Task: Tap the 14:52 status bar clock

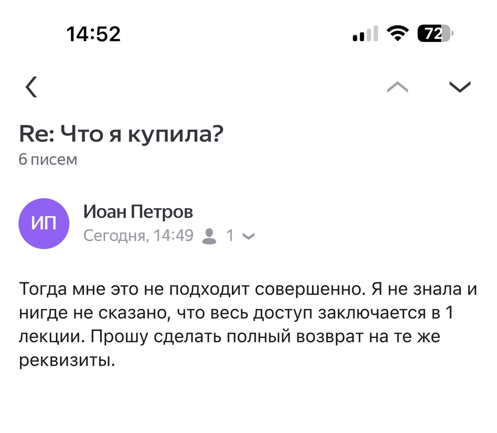Action: [x=93, y=34]
